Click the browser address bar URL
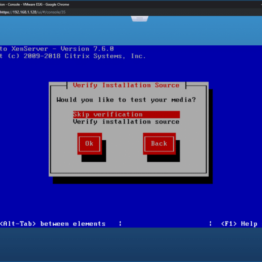The height and width of the screenshot is (262, 262). tap(33, 12)
